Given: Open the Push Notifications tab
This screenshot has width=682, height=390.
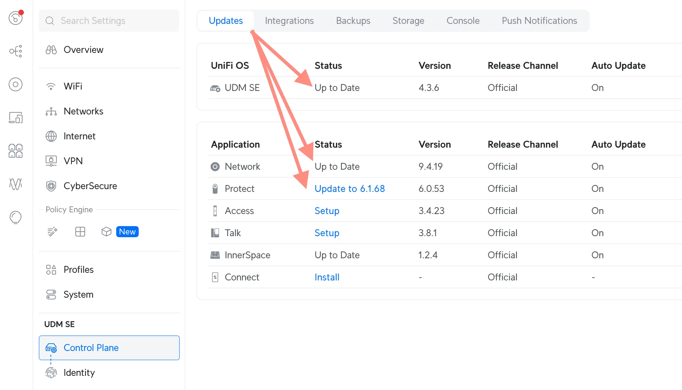Looking at the screenshot, I should [x=539, y=20].
